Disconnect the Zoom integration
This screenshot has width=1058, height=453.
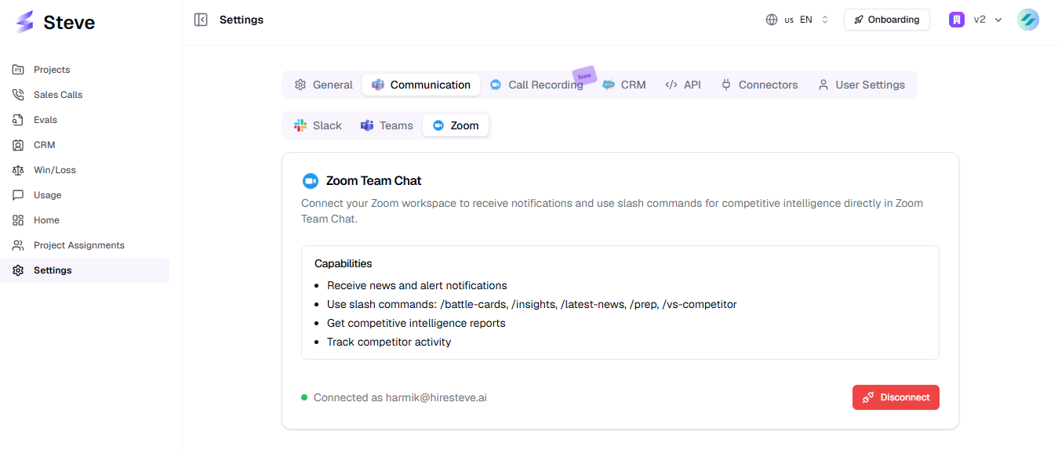pos(896,397)
